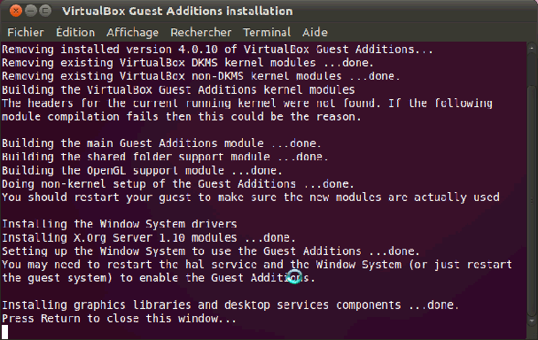Minimize the terminal window

[x=30, y=11]
